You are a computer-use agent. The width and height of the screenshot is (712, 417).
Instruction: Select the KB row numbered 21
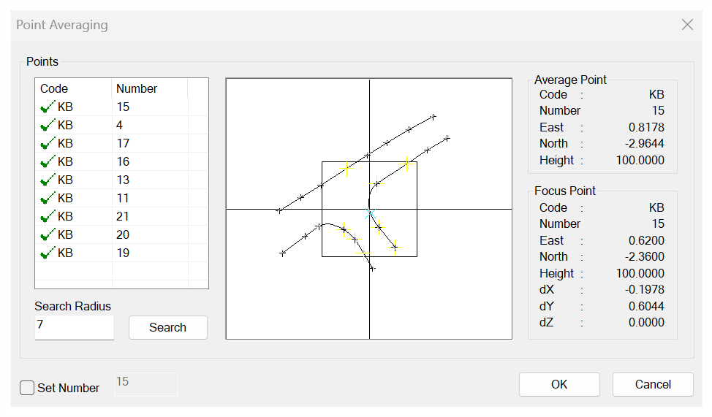(x=123, y=217)
